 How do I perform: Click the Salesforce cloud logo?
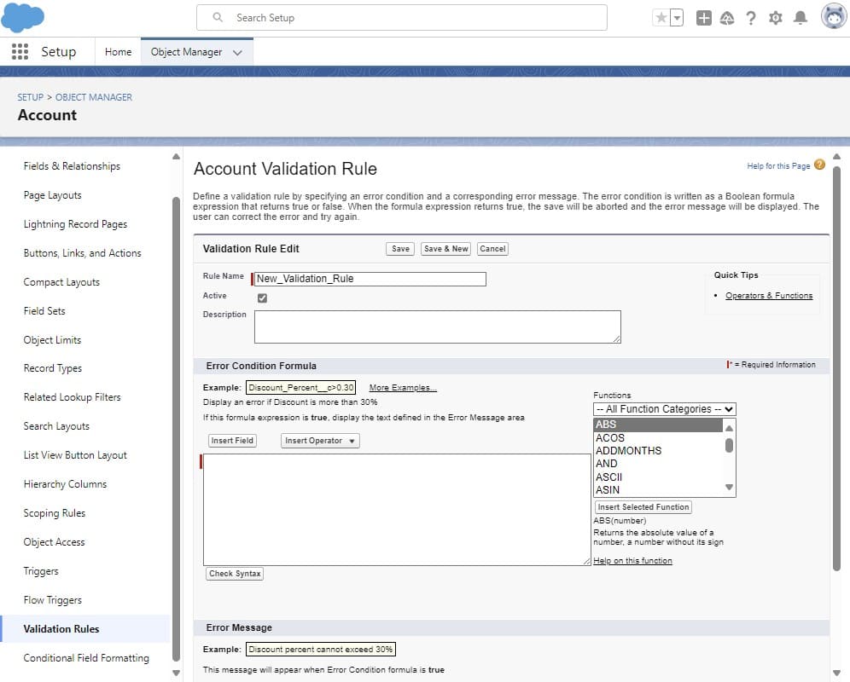[x=23, y=17]
